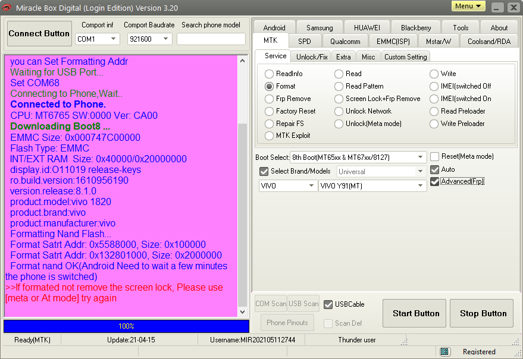Image resolution: width=523 pixels, height=359 pixels.
Task: Click the Phone Pinouts button
Action: [x=287, y=322]
